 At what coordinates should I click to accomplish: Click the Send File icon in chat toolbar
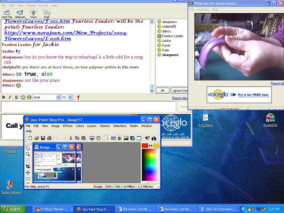click(7, 14)
